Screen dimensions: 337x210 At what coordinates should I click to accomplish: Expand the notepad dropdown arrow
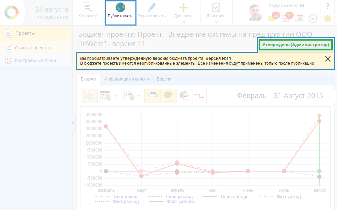pyautogui.click(x=139, y=96)
